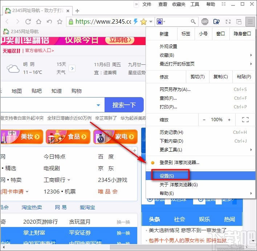This screenshot has height=251, width=257.
Task: Open 关于 洋葱浏览器(G) entry
Action: [x=200, y=185]
